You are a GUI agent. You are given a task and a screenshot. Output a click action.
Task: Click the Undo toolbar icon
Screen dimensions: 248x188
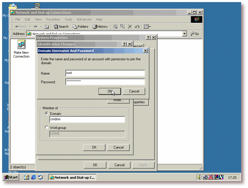click(137, 27)
